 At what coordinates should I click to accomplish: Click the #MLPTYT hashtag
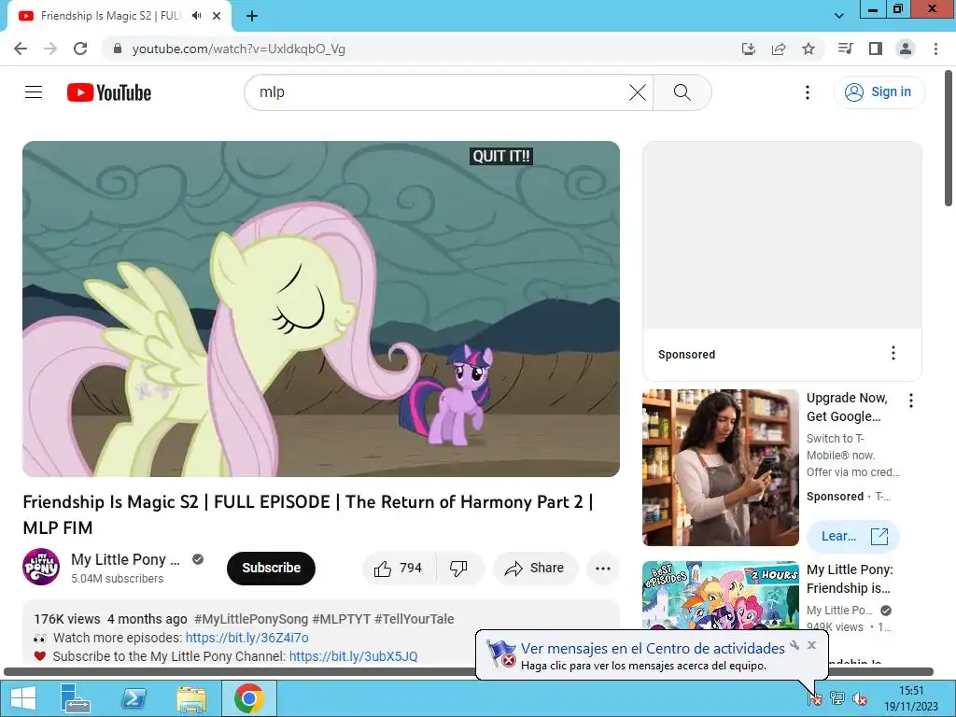click(x=342, y=619)
